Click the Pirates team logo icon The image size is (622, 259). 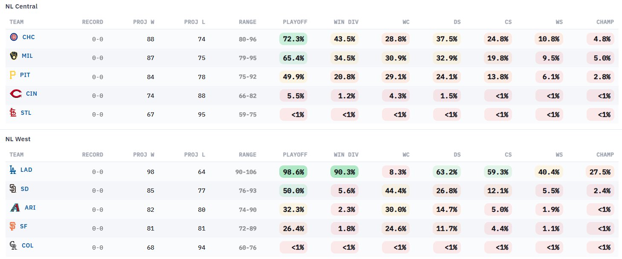pos(13,75)
